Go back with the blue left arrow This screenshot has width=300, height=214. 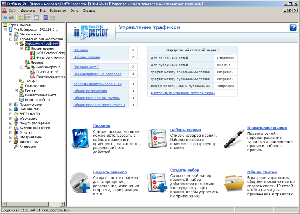pos(5,18)
